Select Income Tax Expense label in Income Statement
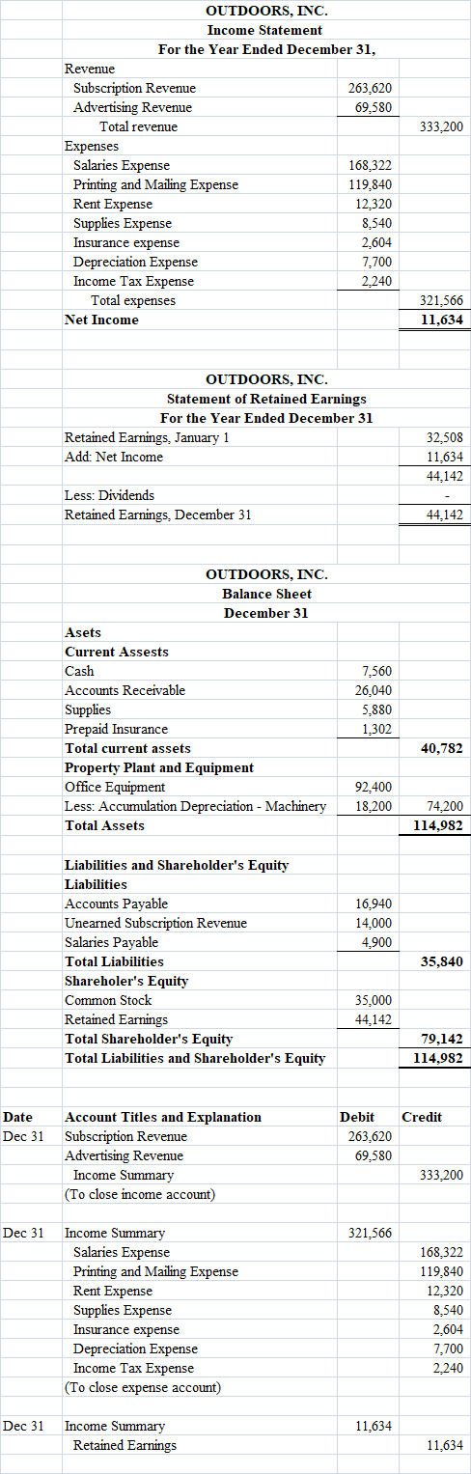471x1474 pixels. (134, 281)
